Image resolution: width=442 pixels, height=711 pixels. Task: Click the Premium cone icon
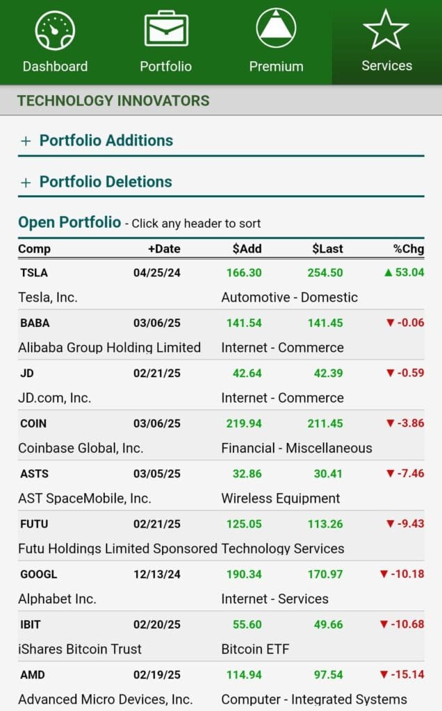pos(276,29)
